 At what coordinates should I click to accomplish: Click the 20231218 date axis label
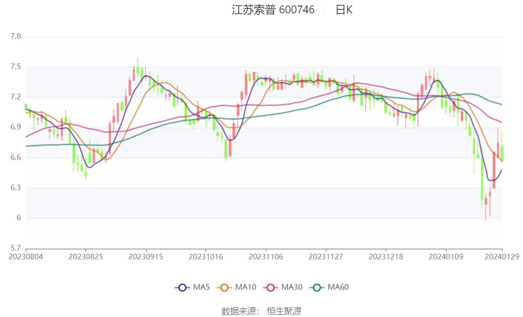click(x=386, y=256)
